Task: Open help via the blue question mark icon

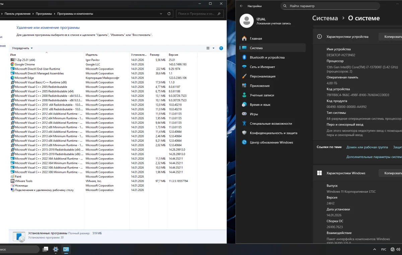Action: click(221, 48)
